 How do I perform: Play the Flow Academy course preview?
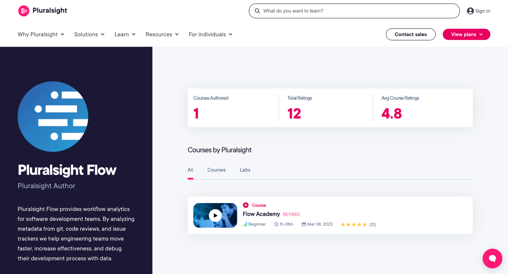pos(215,215)
